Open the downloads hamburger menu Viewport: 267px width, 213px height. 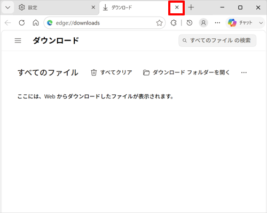pos(18,40)
